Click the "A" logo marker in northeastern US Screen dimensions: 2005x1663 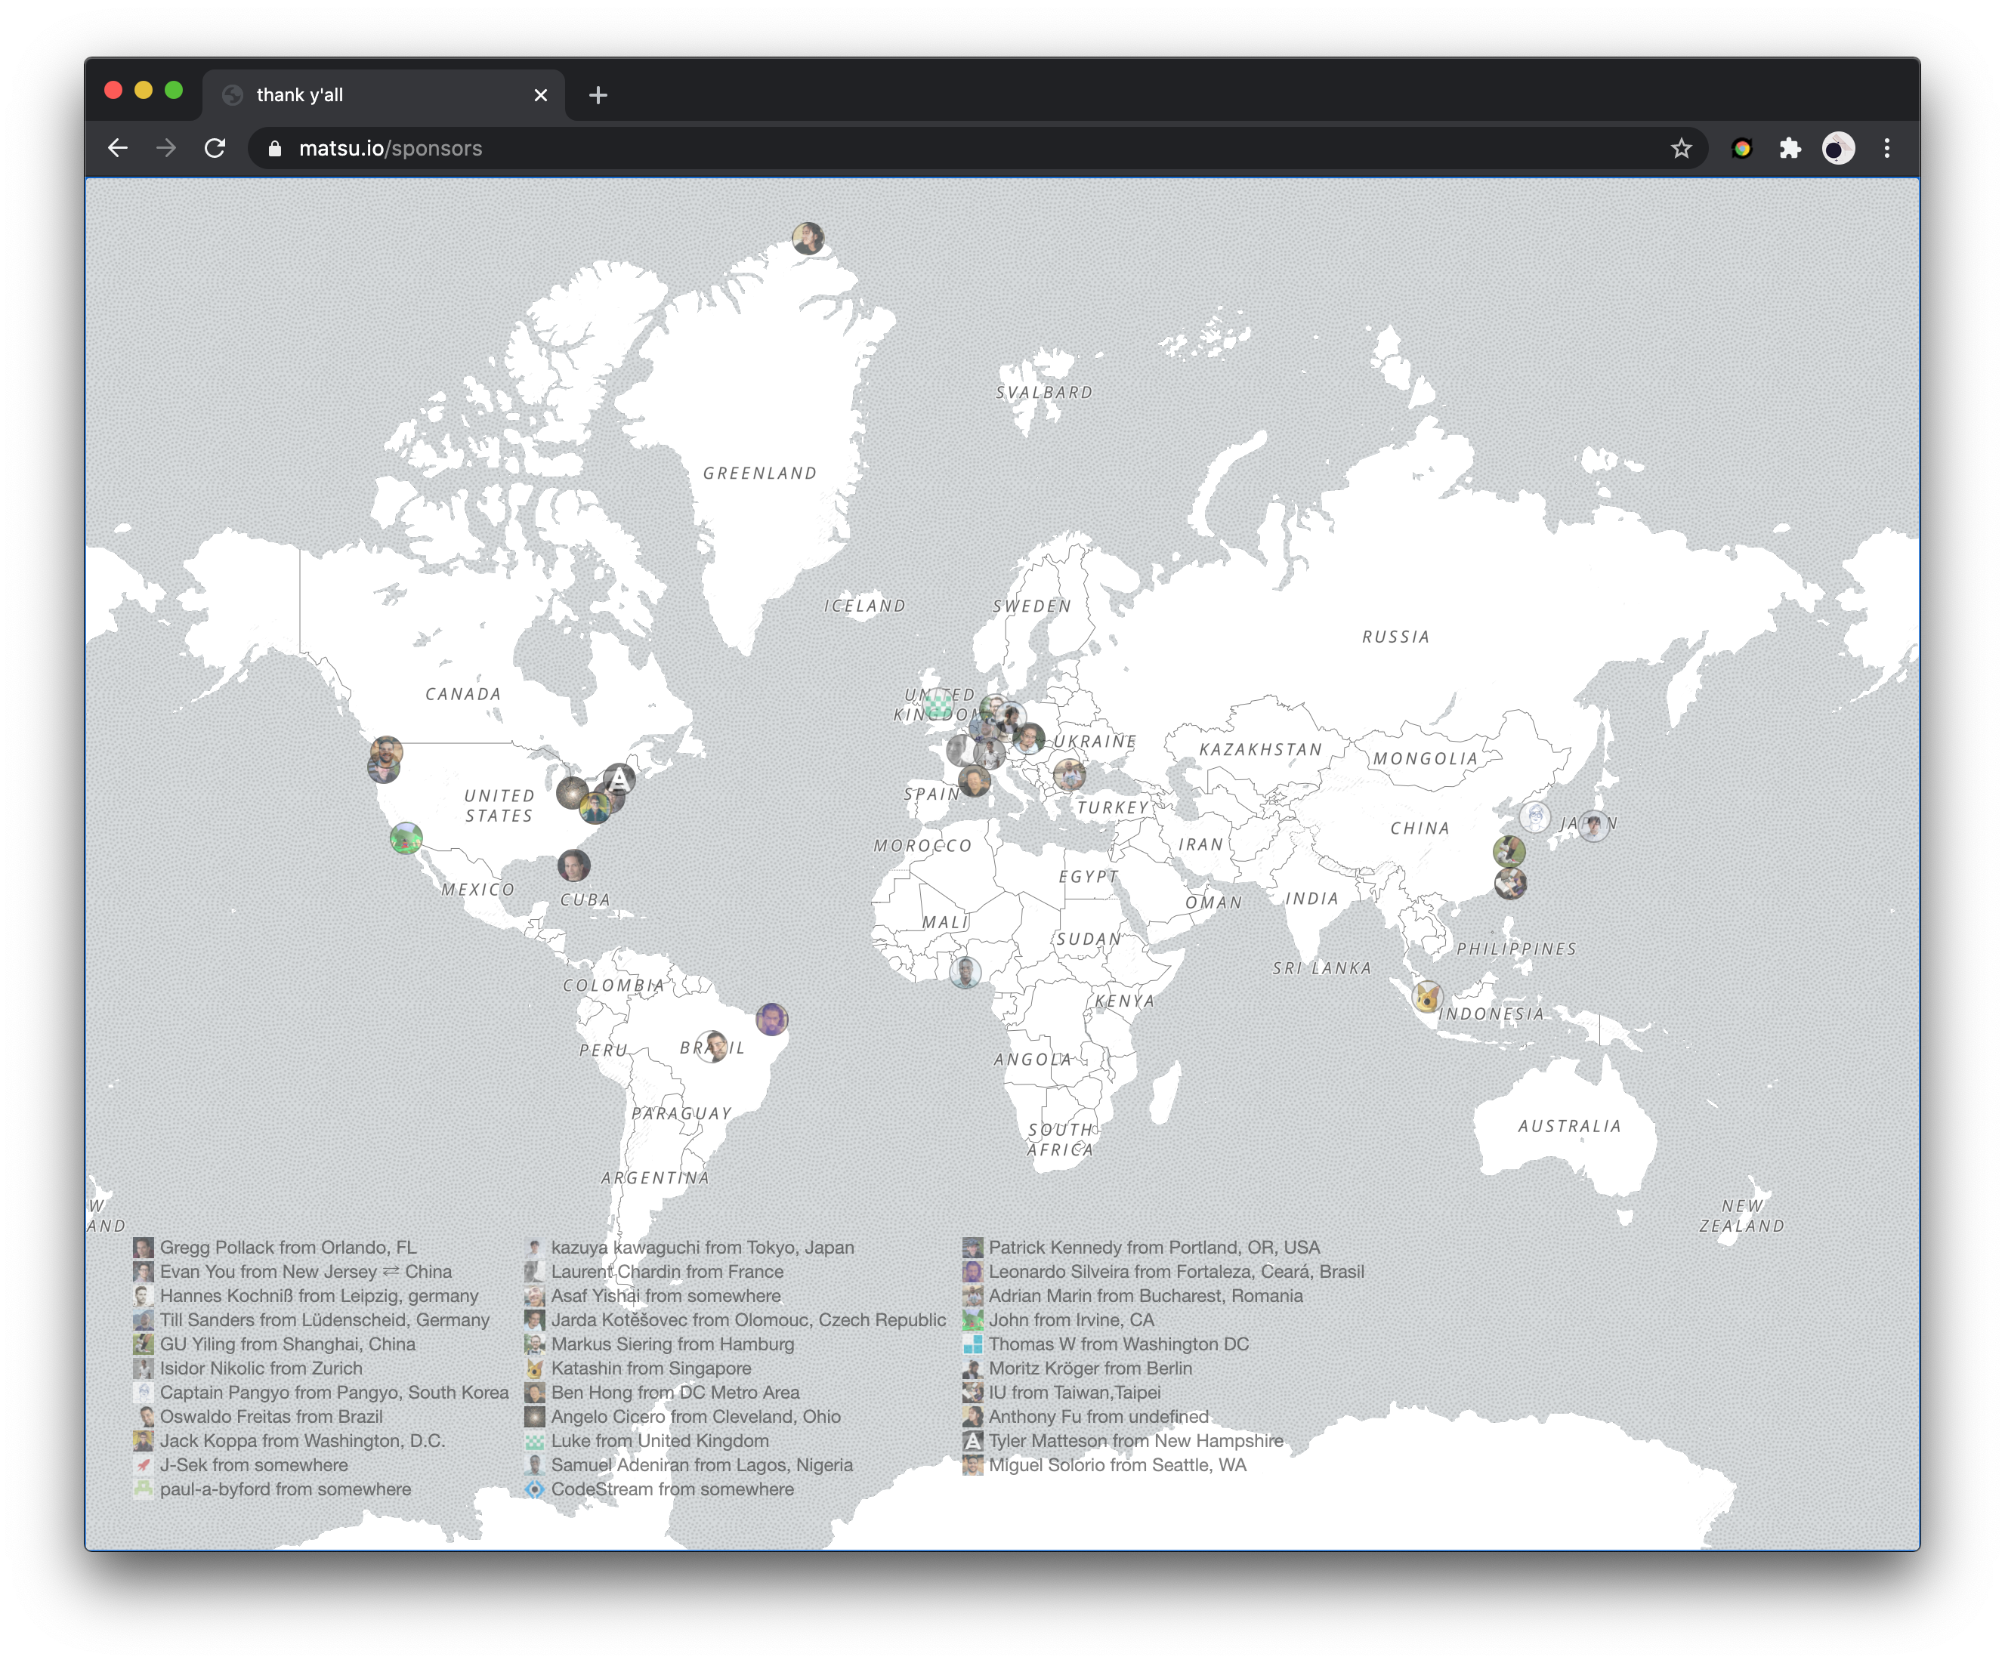pyautogui.click(x=619, y=779)
